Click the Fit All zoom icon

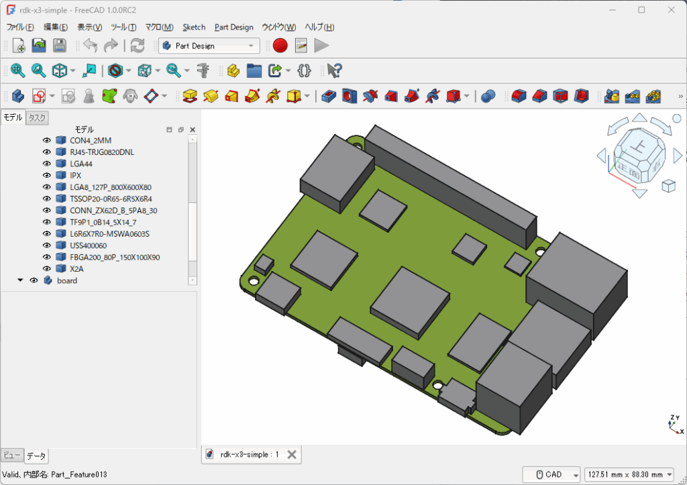click(17, 70)
